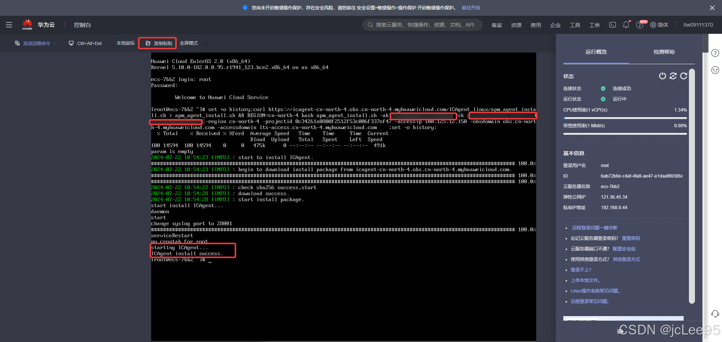Open the notifications bell
The image size is (722, 342).
tap(626, 25)
